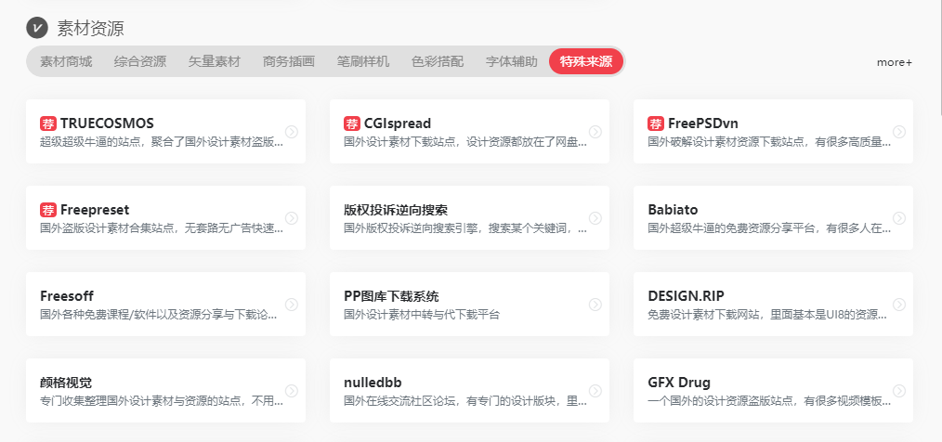Click the arrow icon on Babiato card
Viewport: 942px width, 442px height.
[x=899, y=218]
